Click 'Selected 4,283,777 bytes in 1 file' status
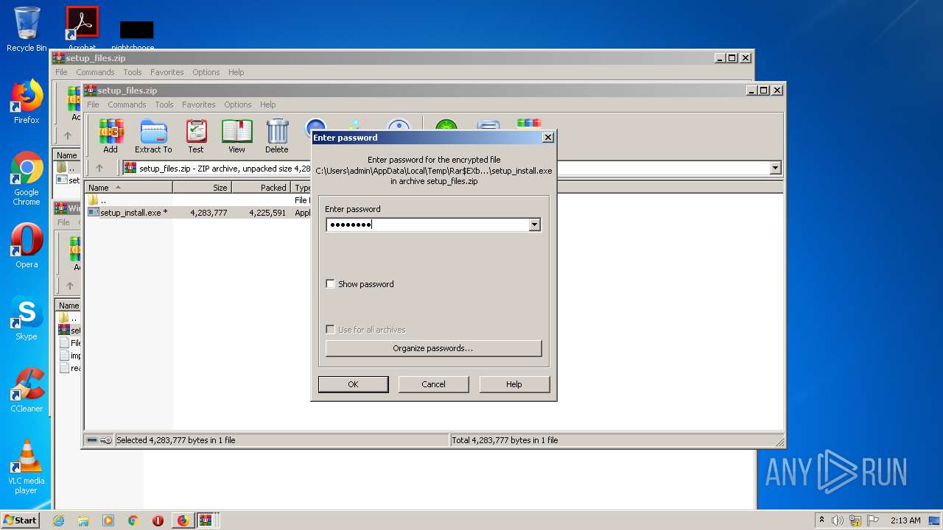Screen dimensions: 943x530 pyautogui.click(x=176, y=440)
